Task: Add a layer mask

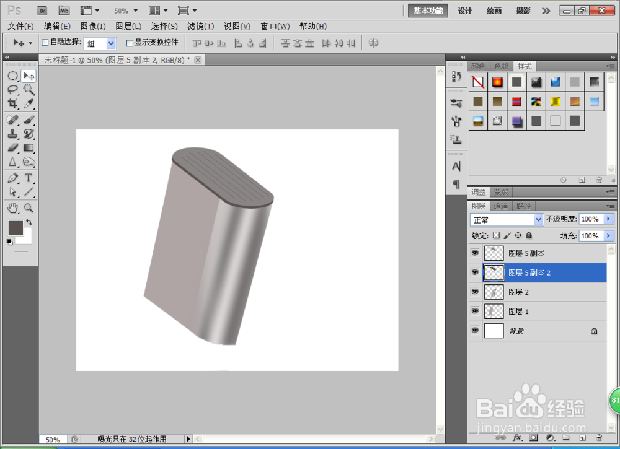Action: [534, 438]
